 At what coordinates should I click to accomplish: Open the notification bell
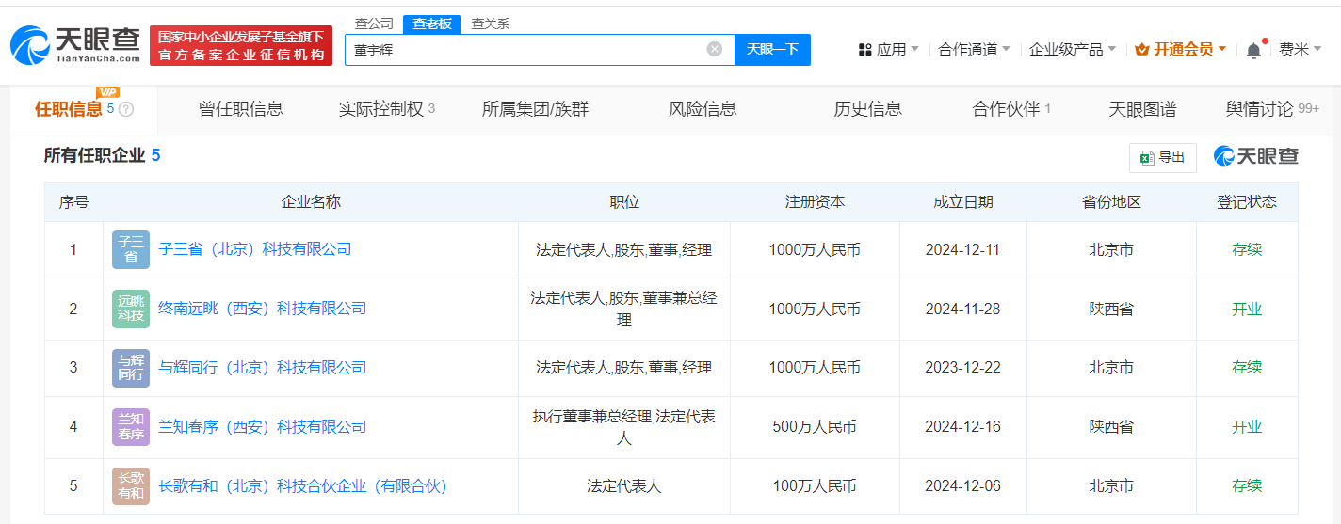[1253, 50]
